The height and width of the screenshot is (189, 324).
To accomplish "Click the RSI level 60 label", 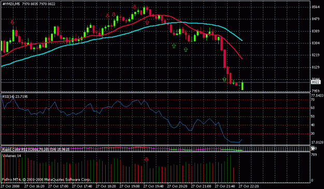I will 313,108.
